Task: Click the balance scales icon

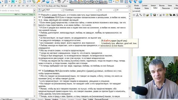Action: [20, 1]
